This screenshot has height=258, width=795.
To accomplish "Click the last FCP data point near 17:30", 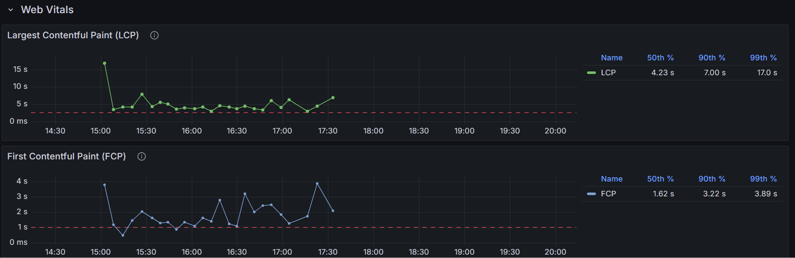I will (x=333, y=211).
